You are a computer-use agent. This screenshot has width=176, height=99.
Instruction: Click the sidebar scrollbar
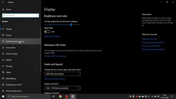41,50
